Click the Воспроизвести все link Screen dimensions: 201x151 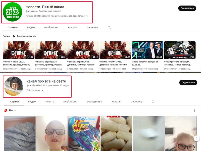tap(27, 36)
